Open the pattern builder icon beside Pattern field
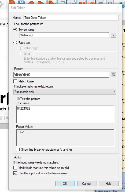This screenshot has width=125, height=192. click(113, 75)
